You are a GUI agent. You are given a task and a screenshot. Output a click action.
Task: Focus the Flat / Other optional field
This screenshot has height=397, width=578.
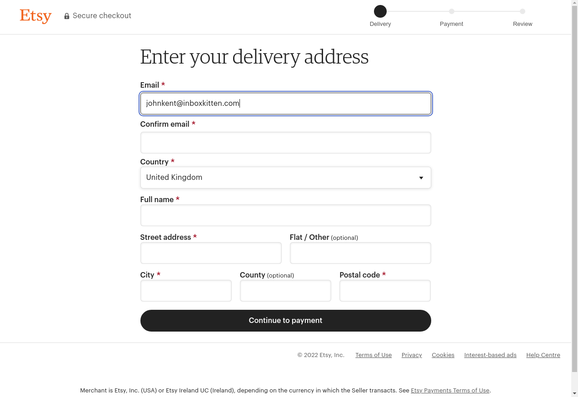tap(360, 253)
